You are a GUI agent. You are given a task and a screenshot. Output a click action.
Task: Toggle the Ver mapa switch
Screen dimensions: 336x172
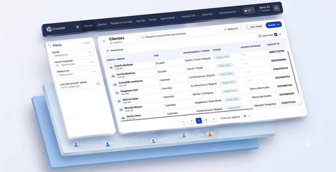249,27
